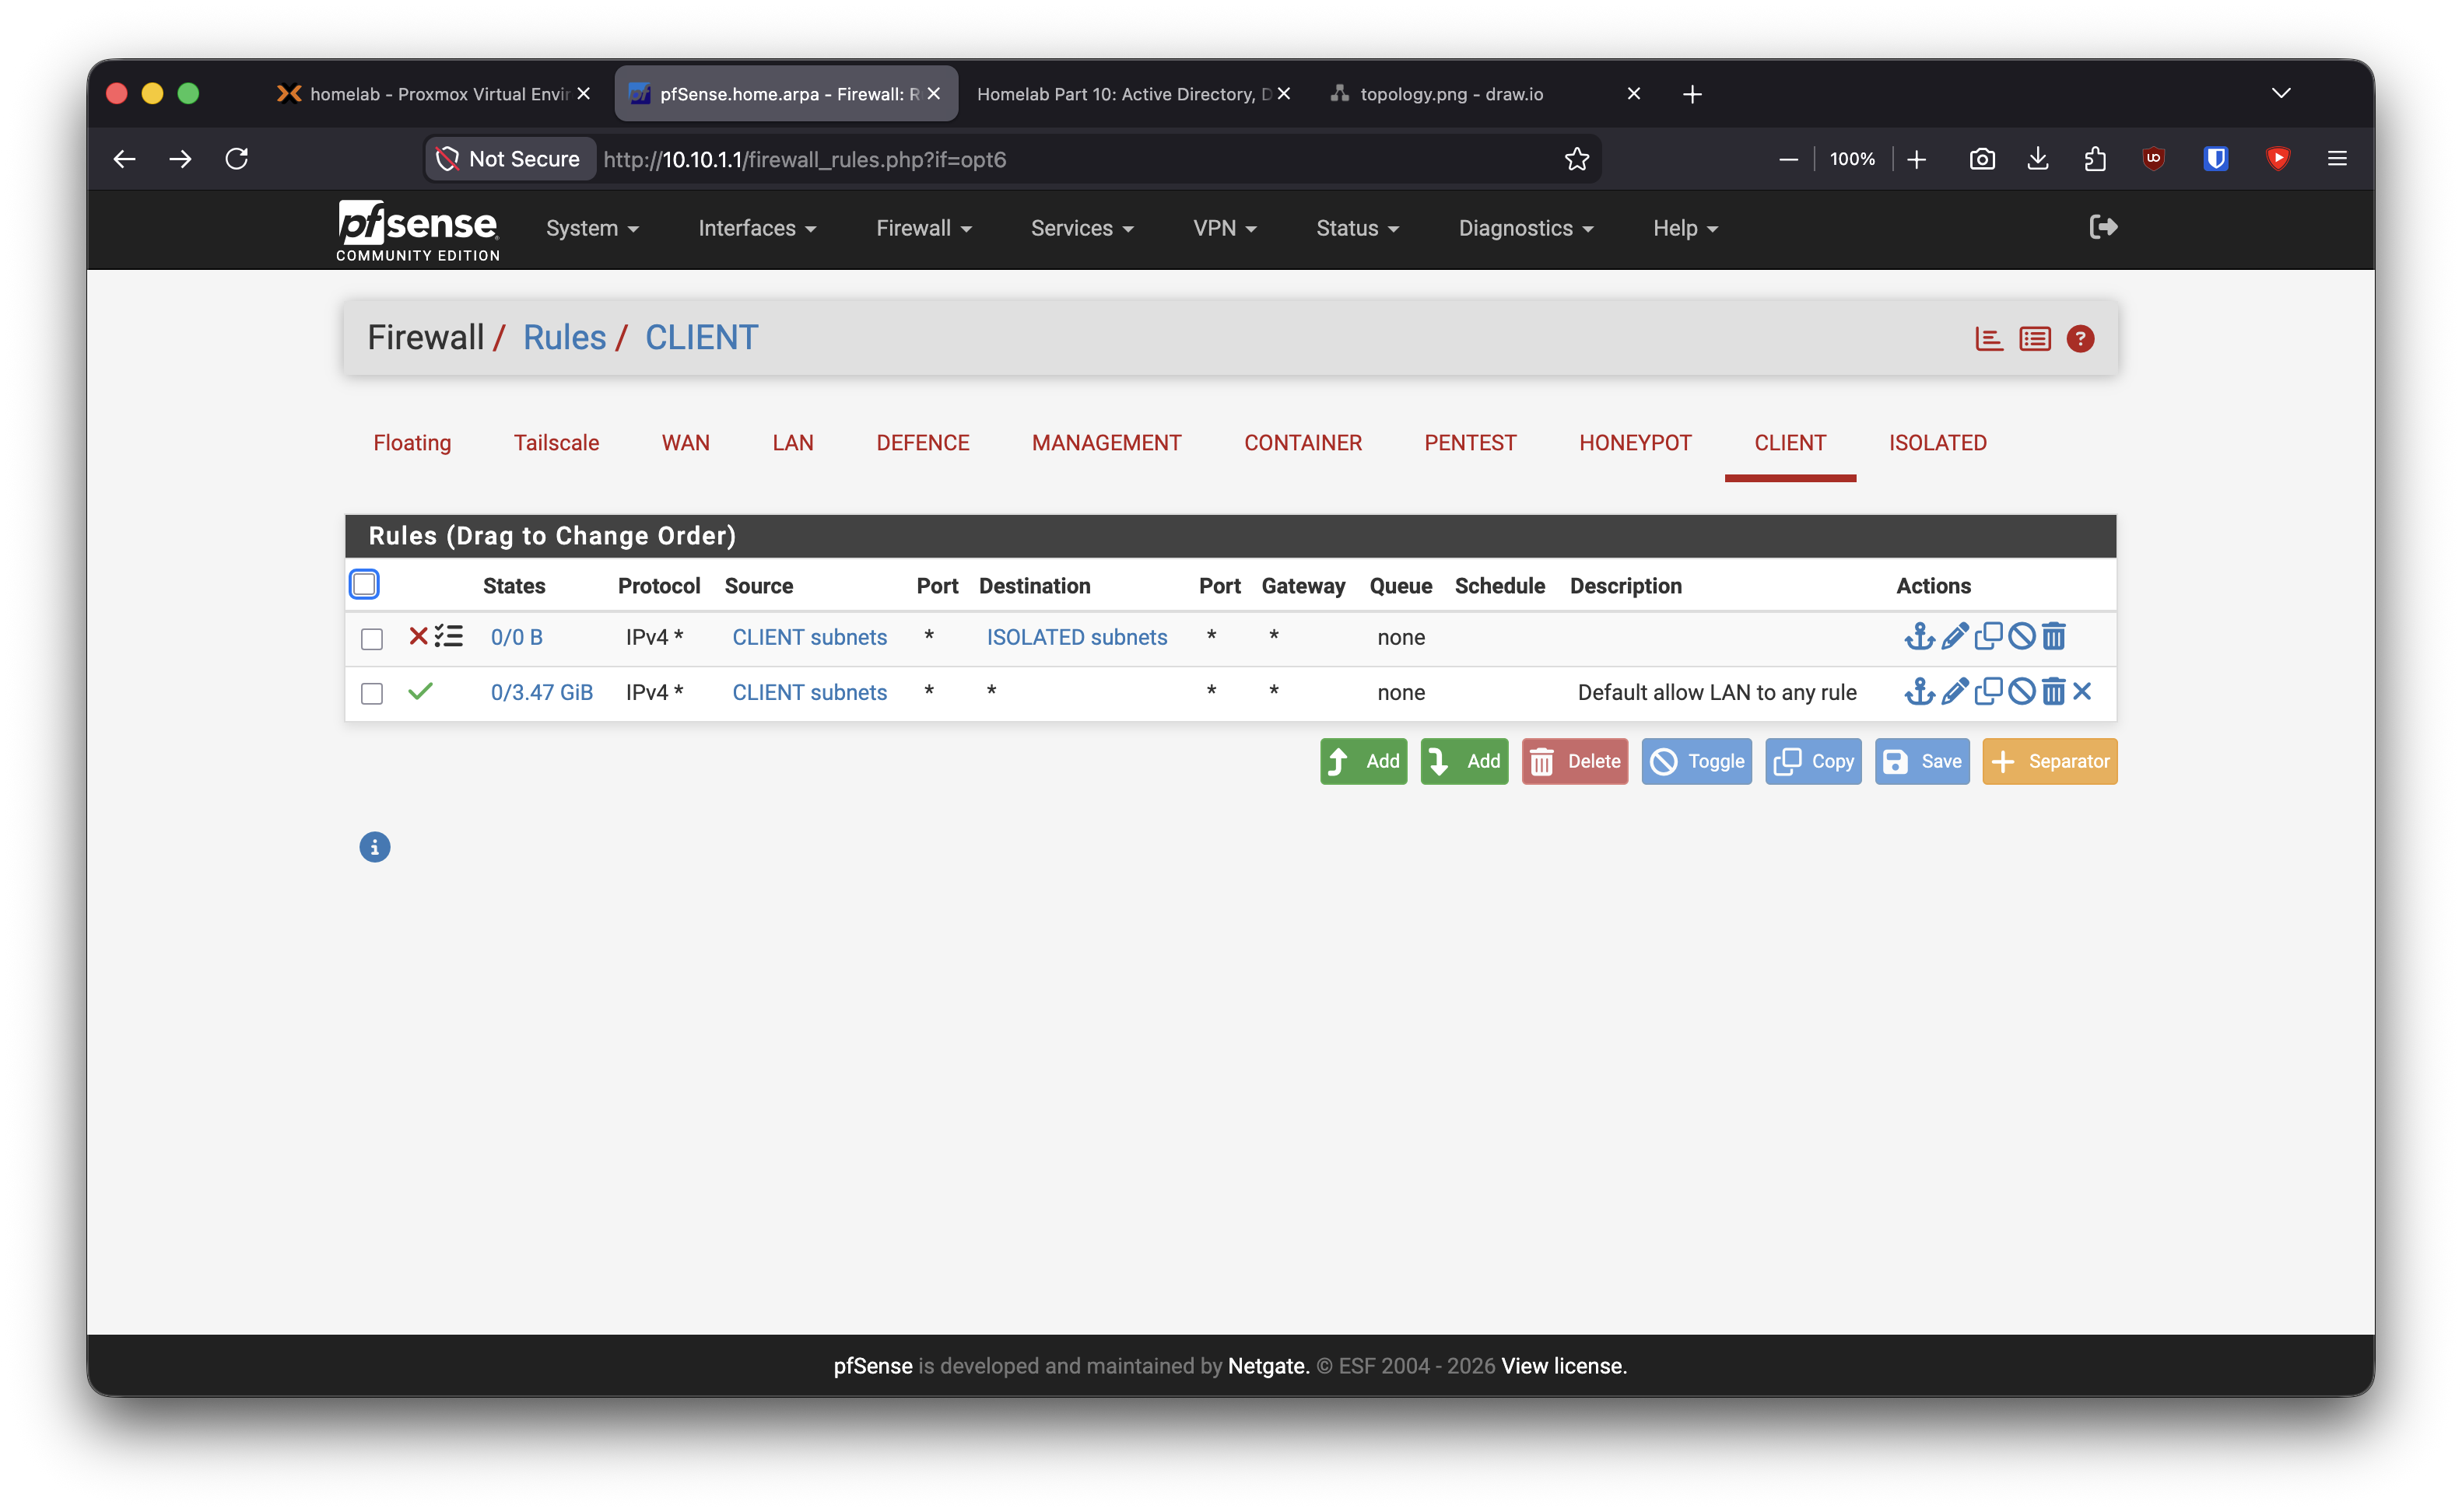Click the Save button

tap(1920, 761)
